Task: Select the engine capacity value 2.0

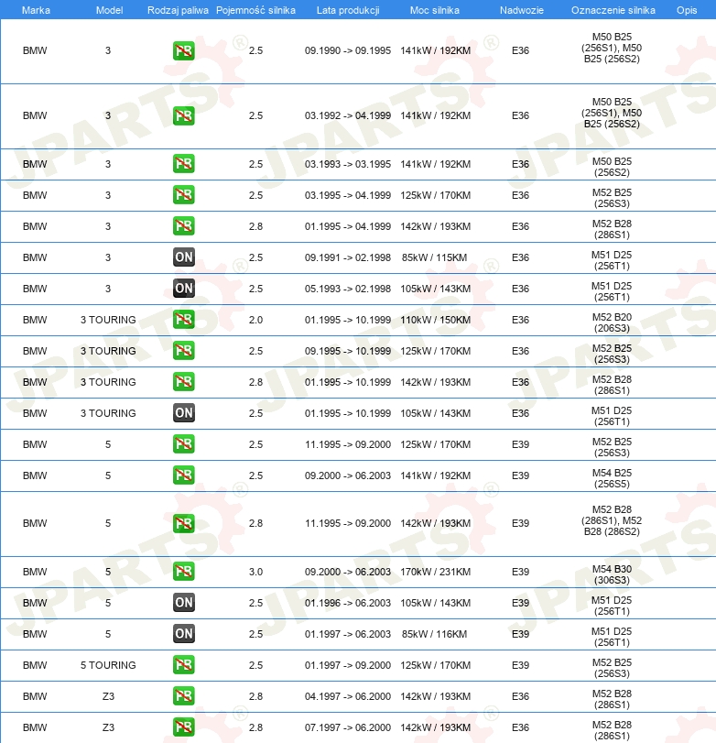Action: tap(255, 320)
